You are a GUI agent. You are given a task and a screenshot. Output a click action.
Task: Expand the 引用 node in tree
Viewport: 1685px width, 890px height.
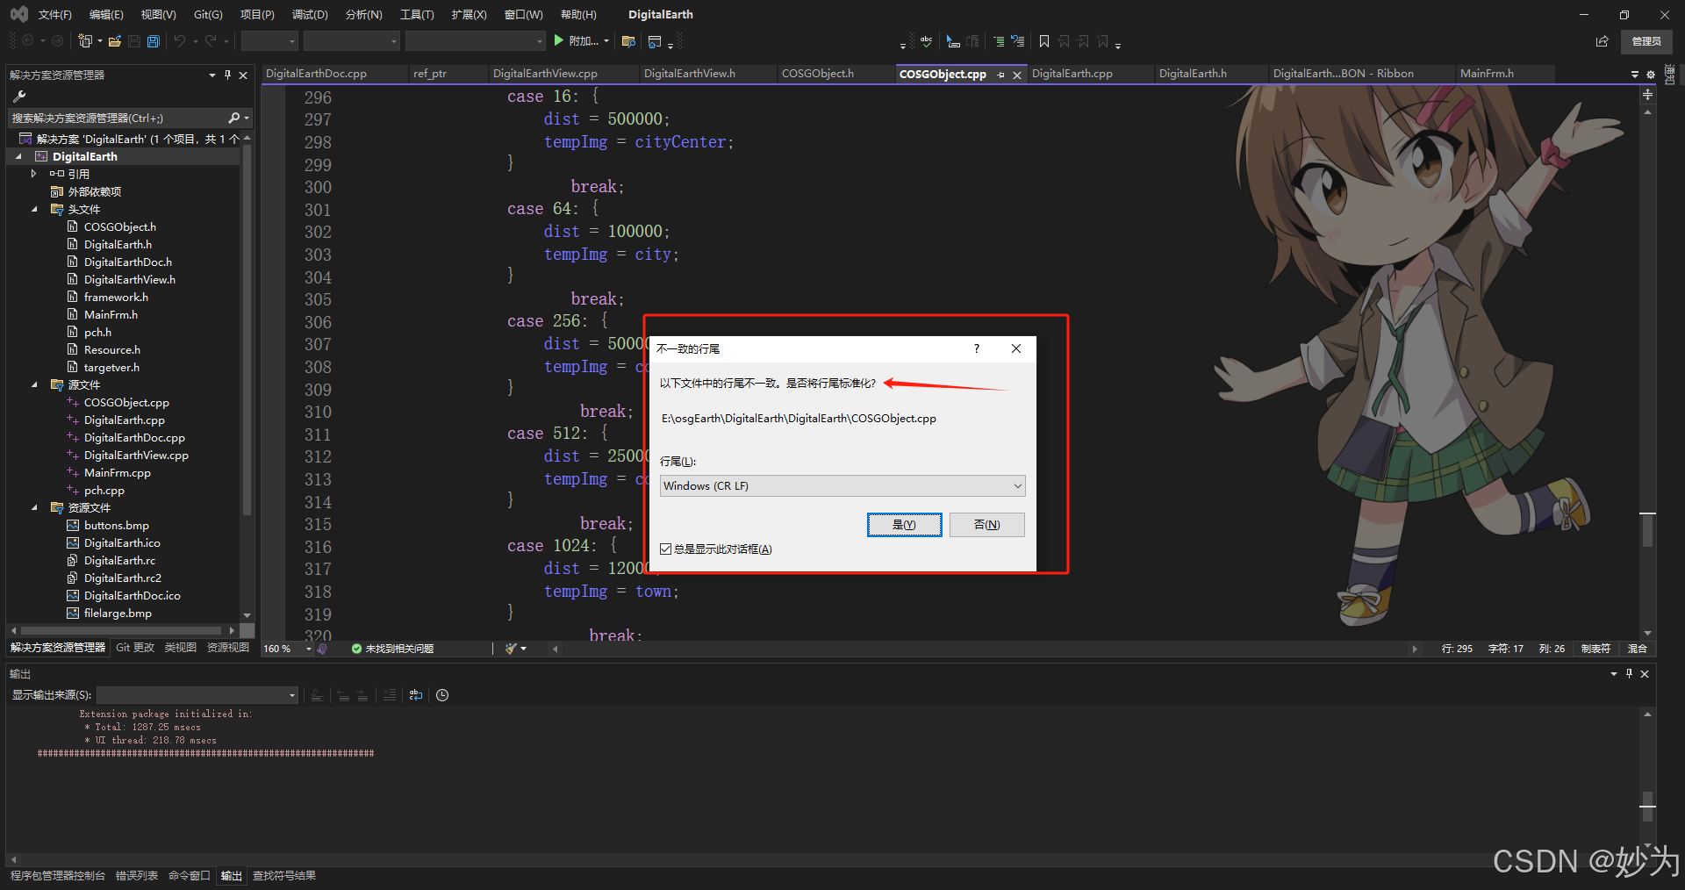tap(33, 174)
